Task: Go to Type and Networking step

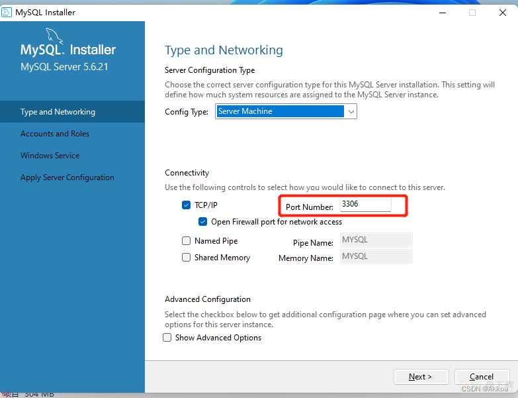Action: tap(72, 112)
